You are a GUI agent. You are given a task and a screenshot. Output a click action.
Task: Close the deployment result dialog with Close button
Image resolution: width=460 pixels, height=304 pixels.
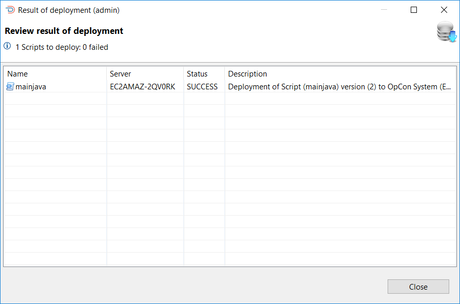pos(418,287)
